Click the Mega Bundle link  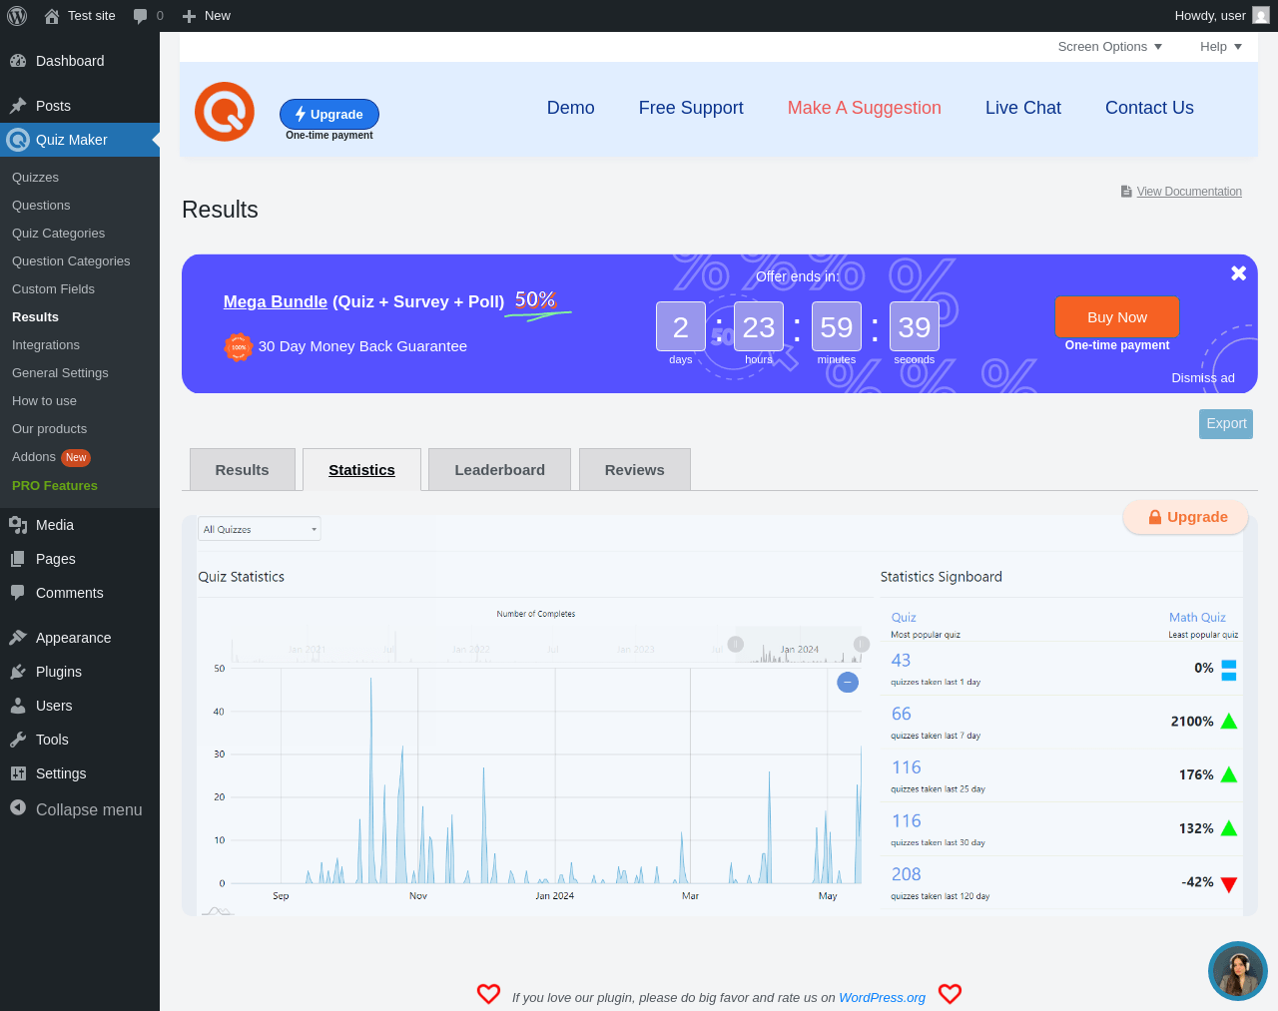(276, 301)
